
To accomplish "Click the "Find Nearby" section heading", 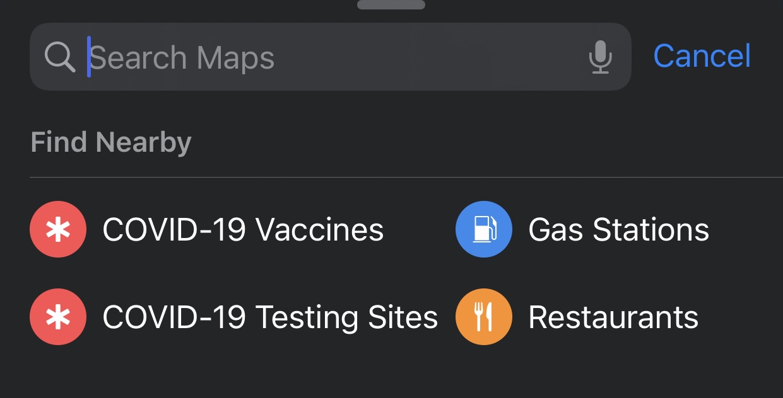I will (x=111, y=142).
